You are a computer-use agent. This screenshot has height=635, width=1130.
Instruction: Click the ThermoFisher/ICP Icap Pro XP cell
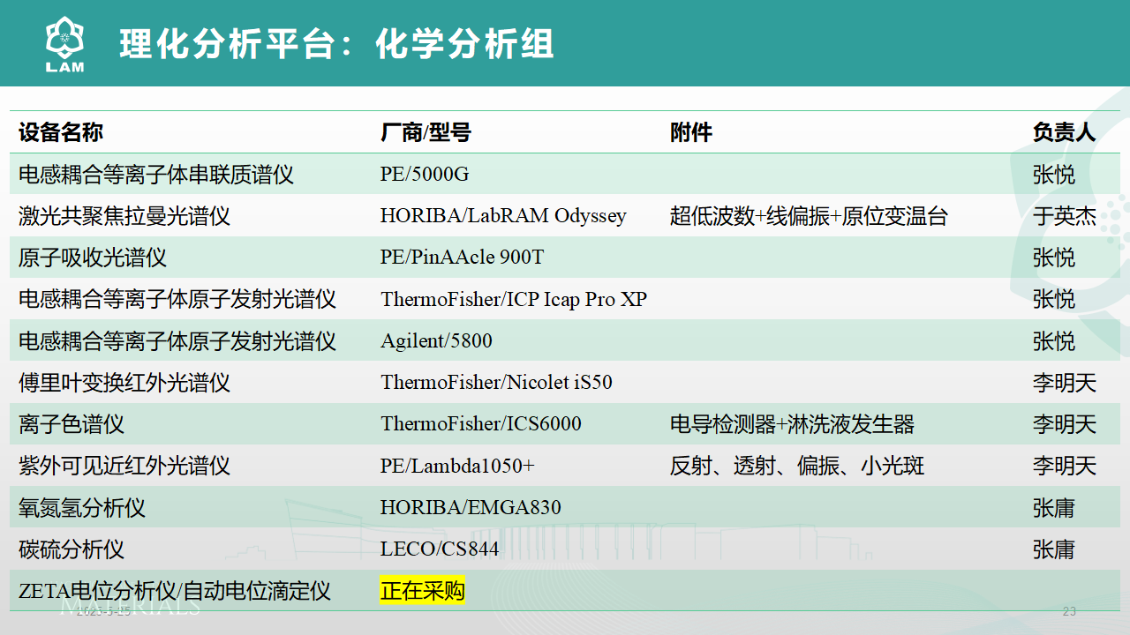tap(514, 299)
